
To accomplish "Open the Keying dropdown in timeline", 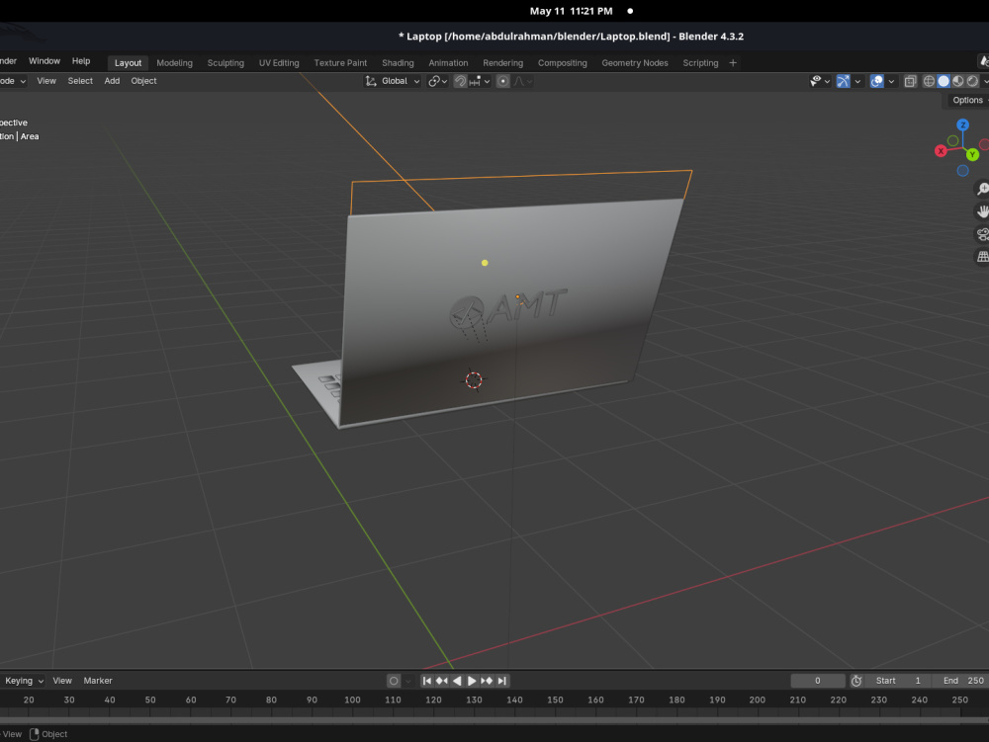I will [23, 681].
